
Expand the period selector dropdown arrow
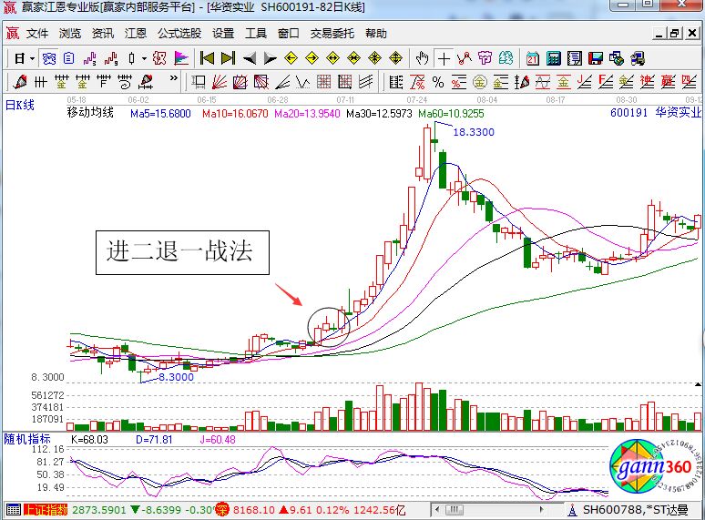(x=32, y=58)
